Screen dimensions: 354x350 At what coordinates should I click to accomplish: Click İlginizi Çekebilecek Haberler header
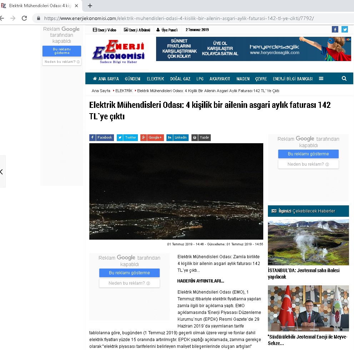coord(308,211)
